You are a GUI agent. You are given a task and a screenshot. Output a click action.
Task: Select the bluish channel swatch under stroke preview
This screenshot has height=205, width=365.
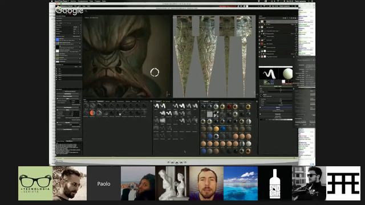coord(272,82)
